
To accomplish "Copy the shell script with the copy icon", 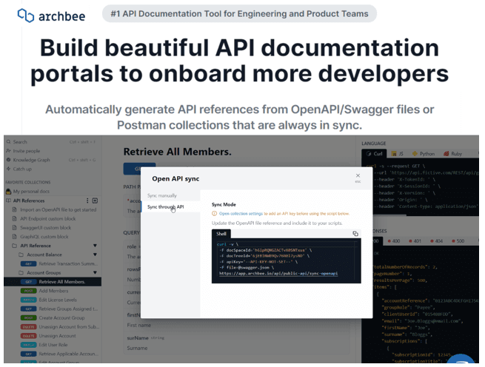I will coord(355,233).
